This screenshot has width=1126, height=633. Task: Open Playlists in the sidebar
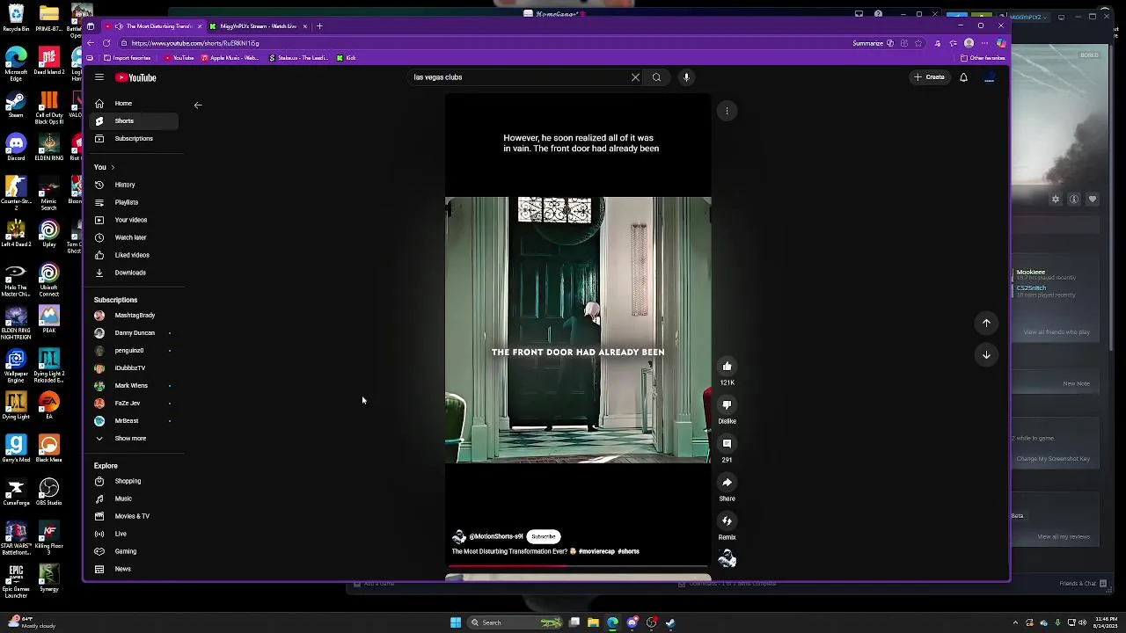pyautogui.click(x=135, y=202)
